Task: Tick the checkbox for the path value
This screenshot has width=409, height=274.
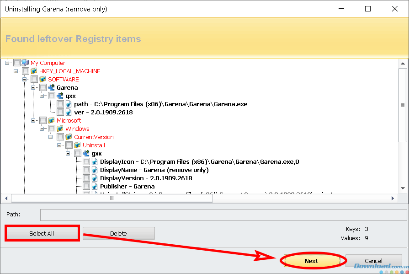Action: coord(60,104)
